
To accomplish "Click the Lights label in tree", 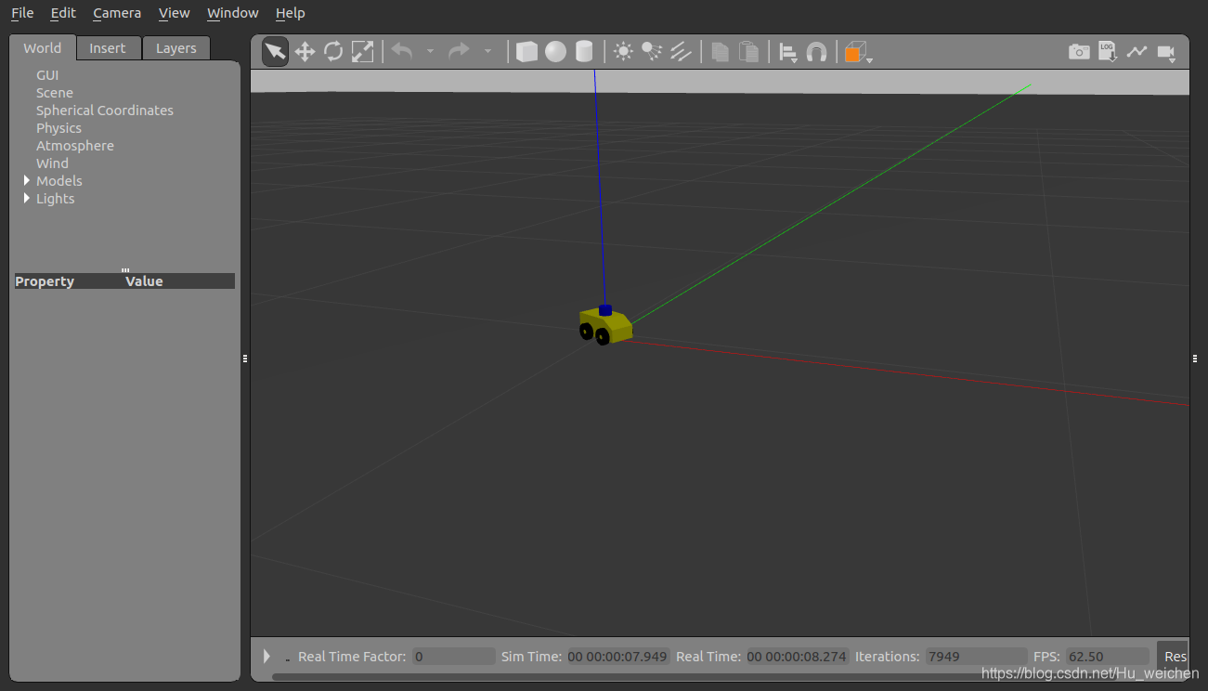I will [x=56, y=199].
